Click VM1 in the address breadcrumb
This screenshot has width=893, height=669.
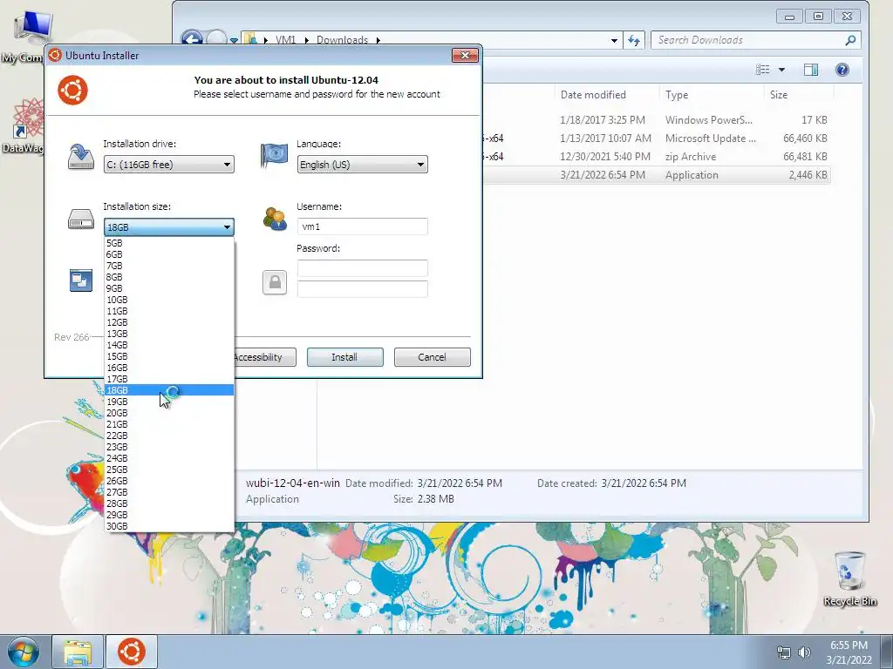click(x=285, y=40)
